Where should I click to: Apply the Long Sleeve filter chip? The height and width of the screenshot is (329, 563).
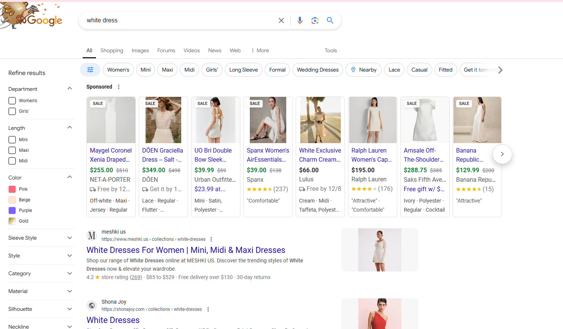(243, 70)
